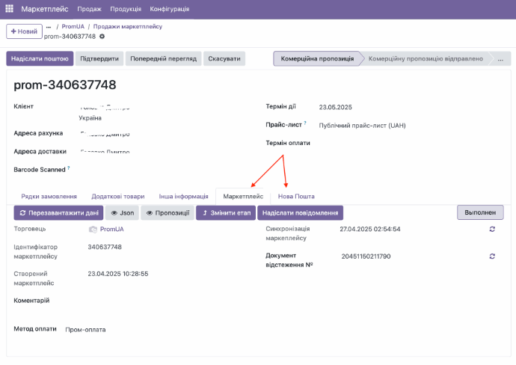Click the empty Термін оплати field
The image size is (516, 365).
[x=410, y=143]
